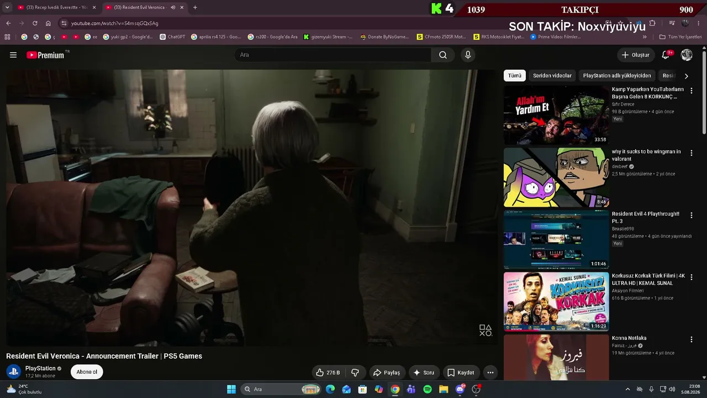Screen dimensions: 707x398
Task: Open options menu for Kamp Yaparken video
Action: pyautogui.click(x=691, y=90)
